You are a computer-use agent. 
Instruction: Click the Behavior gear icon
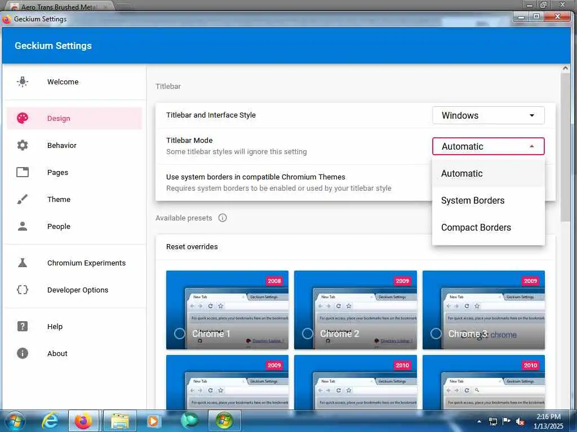(23, 145)
